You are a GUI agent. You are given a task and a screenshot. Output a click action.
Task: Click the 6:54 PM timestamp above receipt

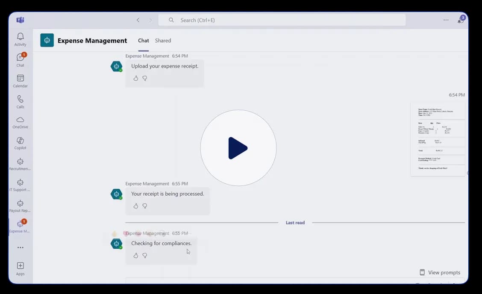point(457,95)
